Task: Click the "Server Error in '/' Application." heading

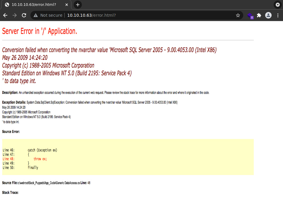Action: [x=40, y=31]
